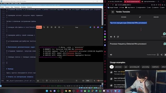Select the 'processing unit' filter chip
The height and width of the screenshot is (93, 166).
134,67
